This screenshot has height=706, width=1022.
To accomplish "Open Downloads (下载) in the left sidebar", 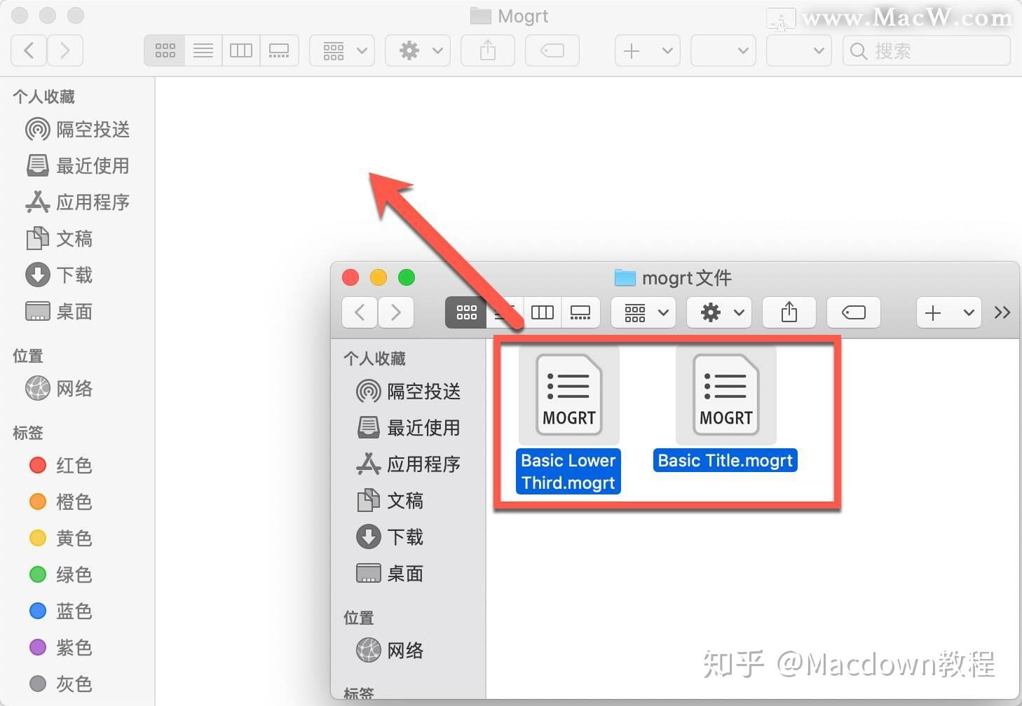I will tap(74, 275).
